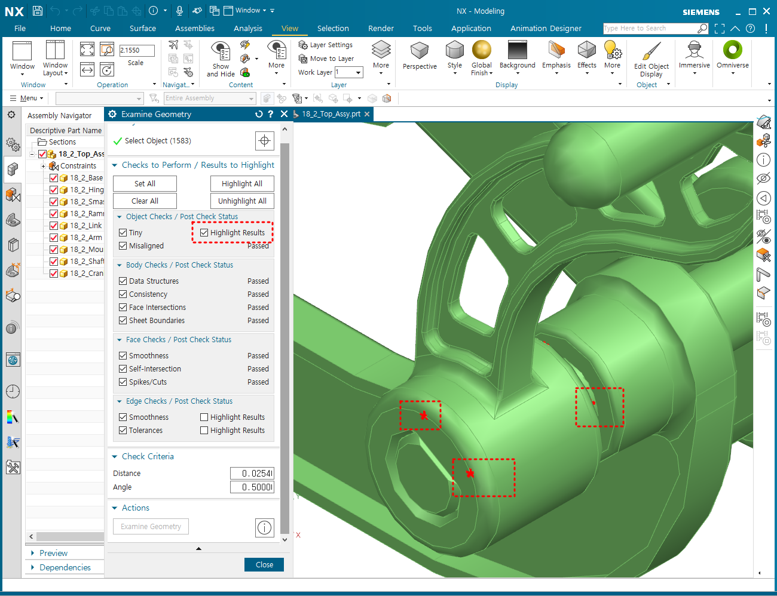Toggle the Spikes/Cuts checkbox

click(123, 382)
